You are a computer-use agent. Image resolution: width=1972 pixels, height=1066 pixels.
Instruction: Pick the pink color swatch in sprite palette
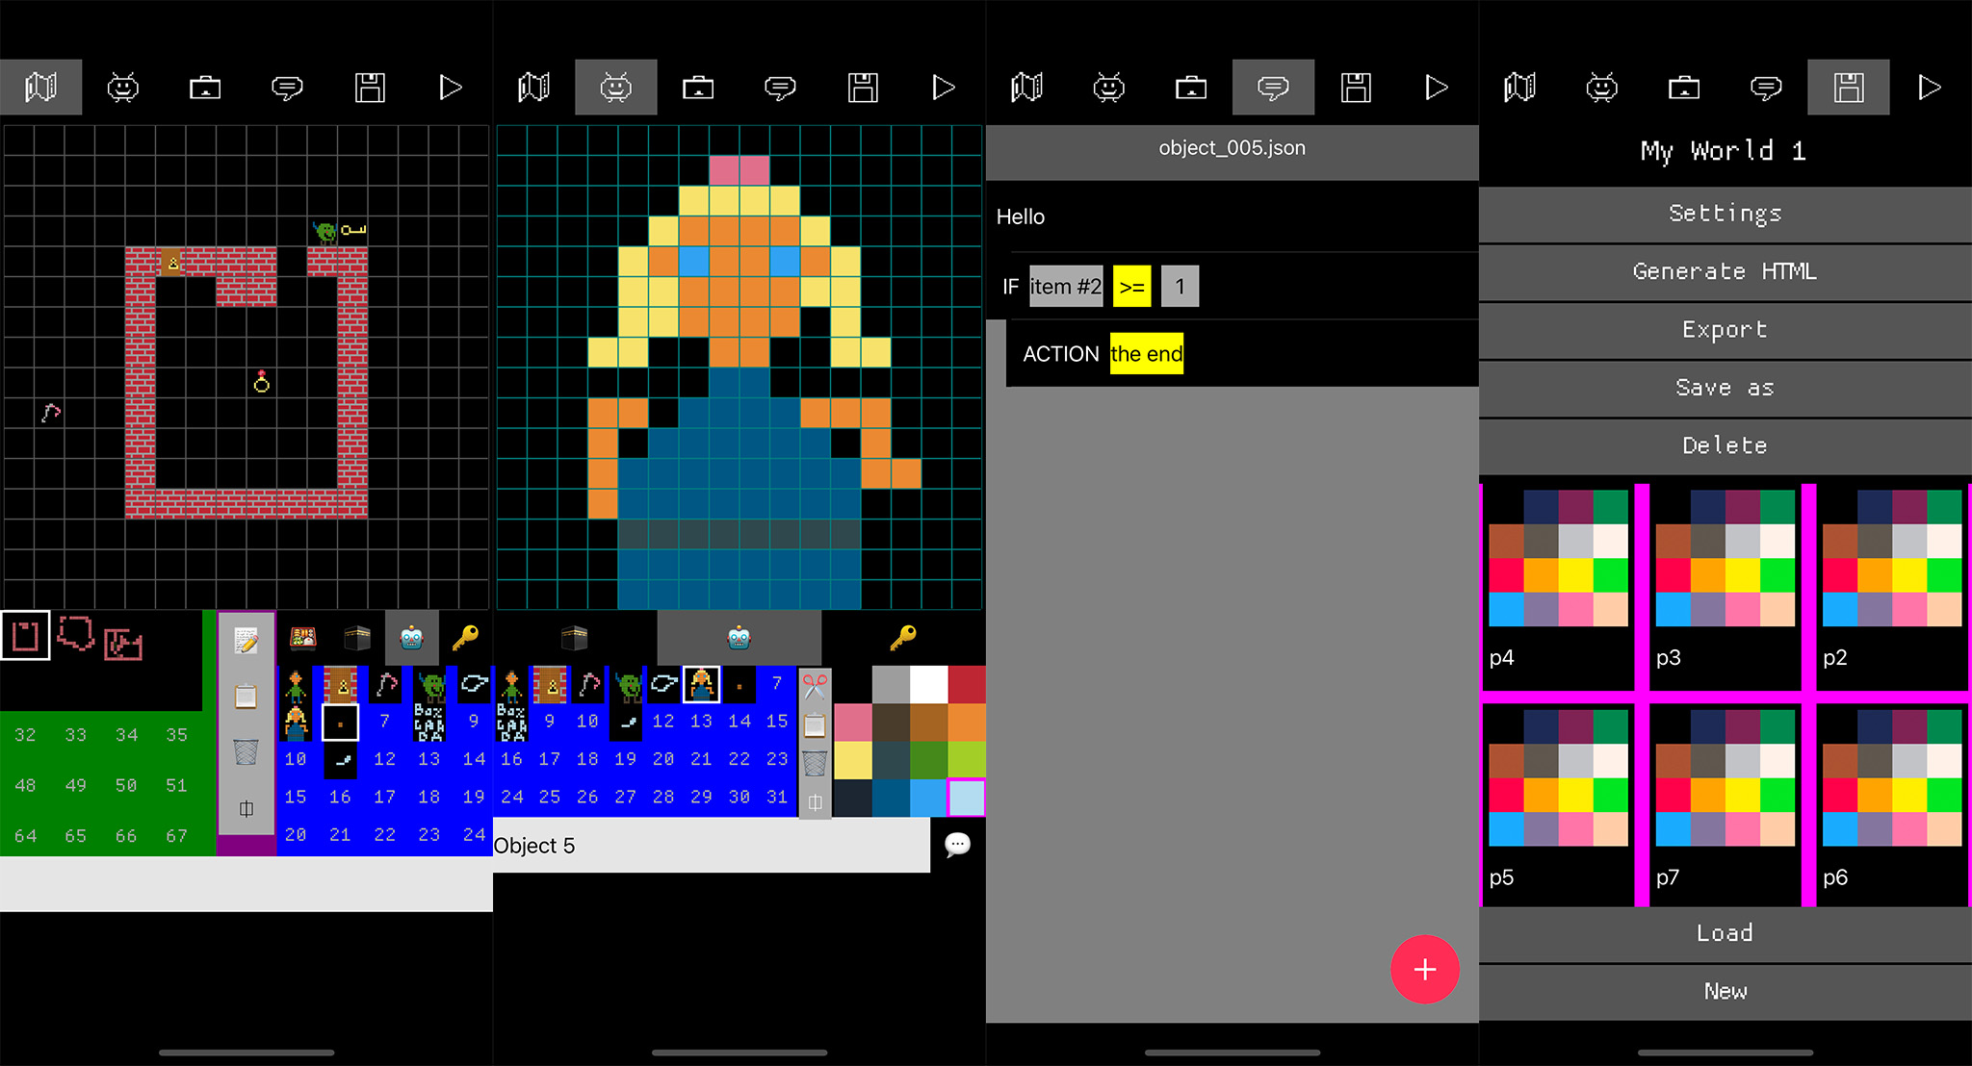852,723
